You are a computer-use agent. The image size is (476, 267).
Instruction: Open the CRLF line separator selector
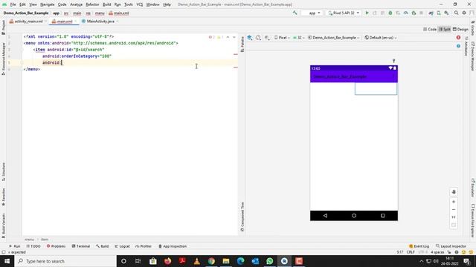(x=411, y=252)
